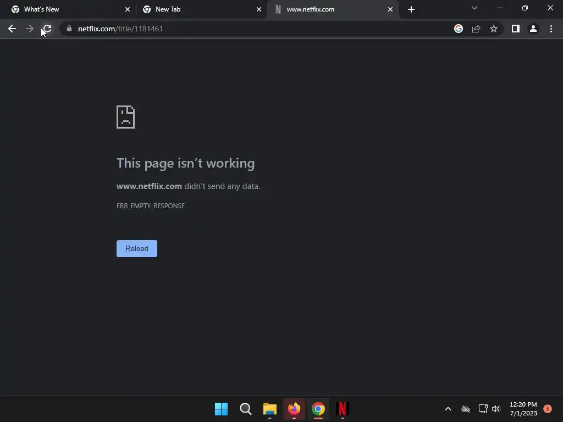Click the OneDrive cloud tray icon
563x422 pixels.
tap(466, 409)
